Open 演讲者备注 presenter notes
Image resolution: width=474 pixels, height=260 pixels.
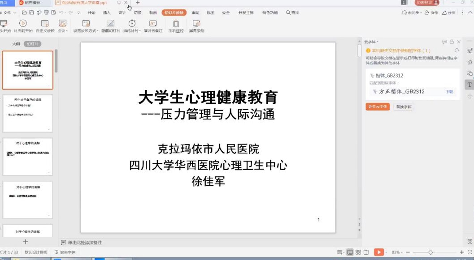tap(153, 24)
